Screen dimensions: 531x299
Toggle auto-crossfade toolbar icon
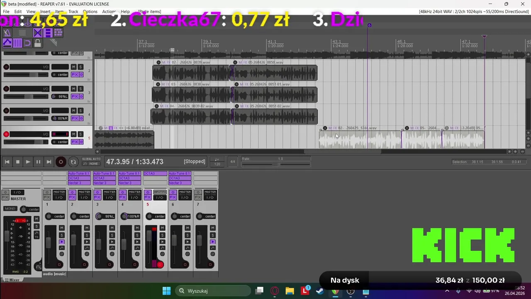38,33
